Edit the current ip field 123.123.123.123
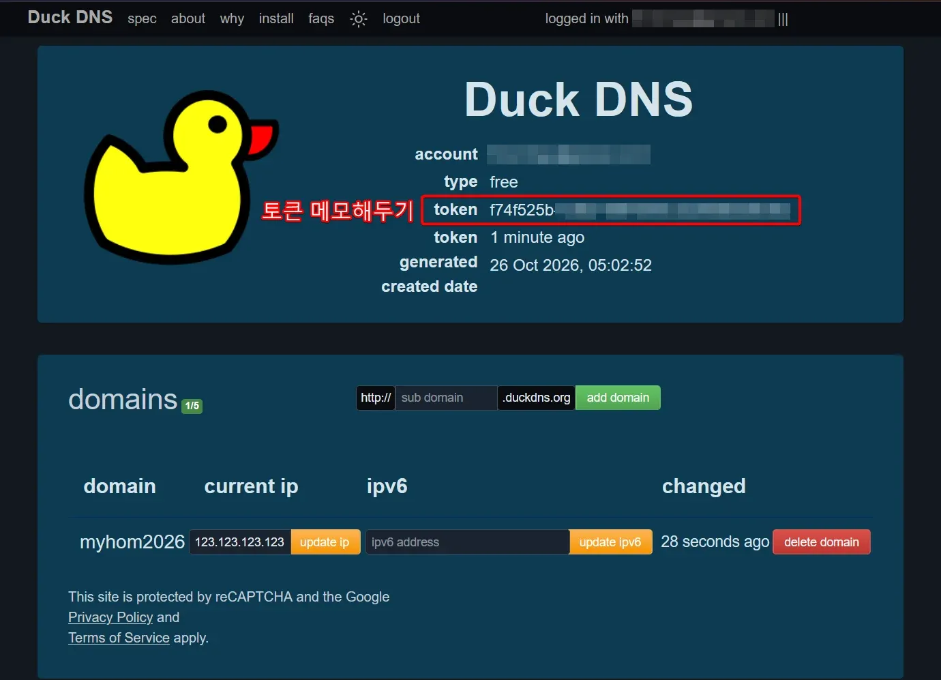Image resolution: width=941 pixels, height=680 pixels. 240,542
